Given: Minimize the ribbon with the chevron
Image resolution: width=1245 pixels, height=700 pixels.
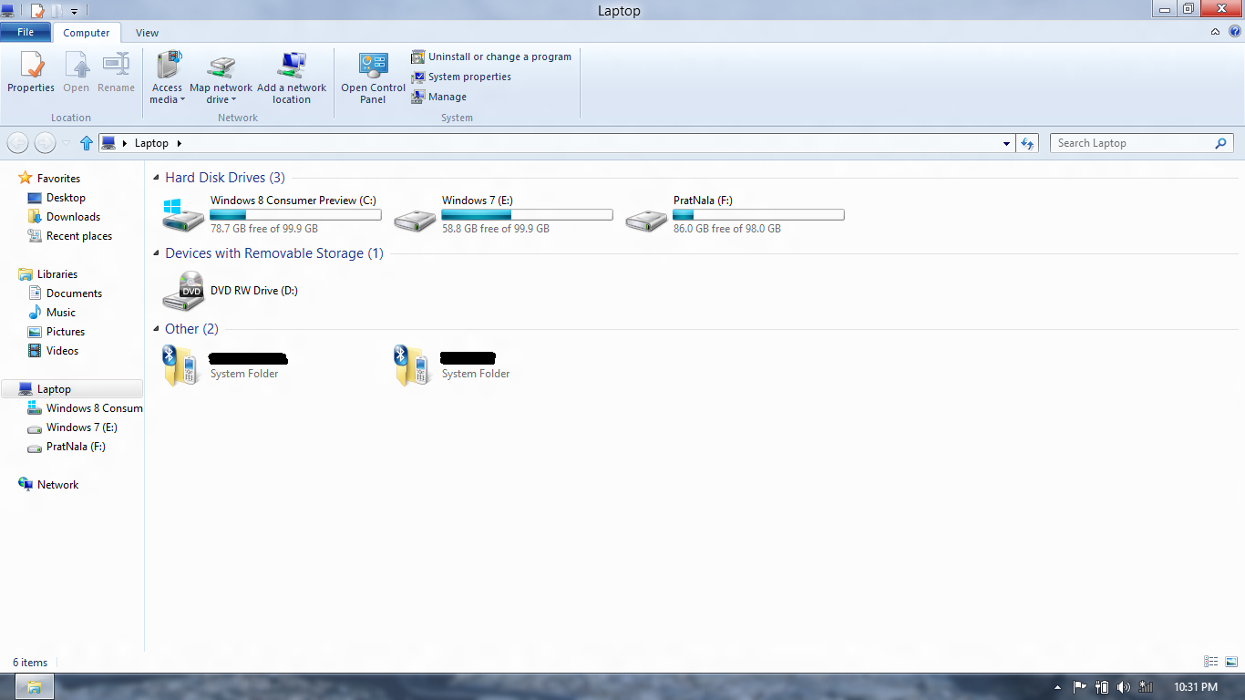Looking at the screenshot, I should 1215,32.
